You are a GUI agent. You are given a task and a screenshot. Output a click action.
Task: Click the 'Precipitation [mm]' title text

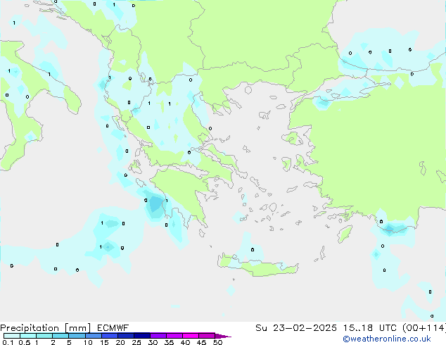pyautogui.click(x=46, y=328)
